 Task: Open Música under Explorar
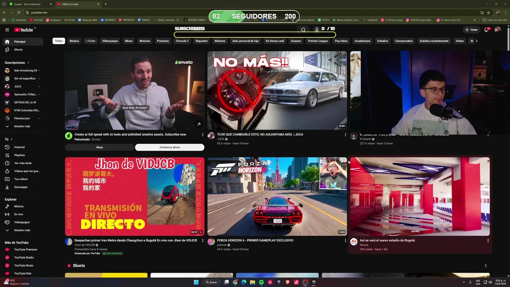point(19,206)
